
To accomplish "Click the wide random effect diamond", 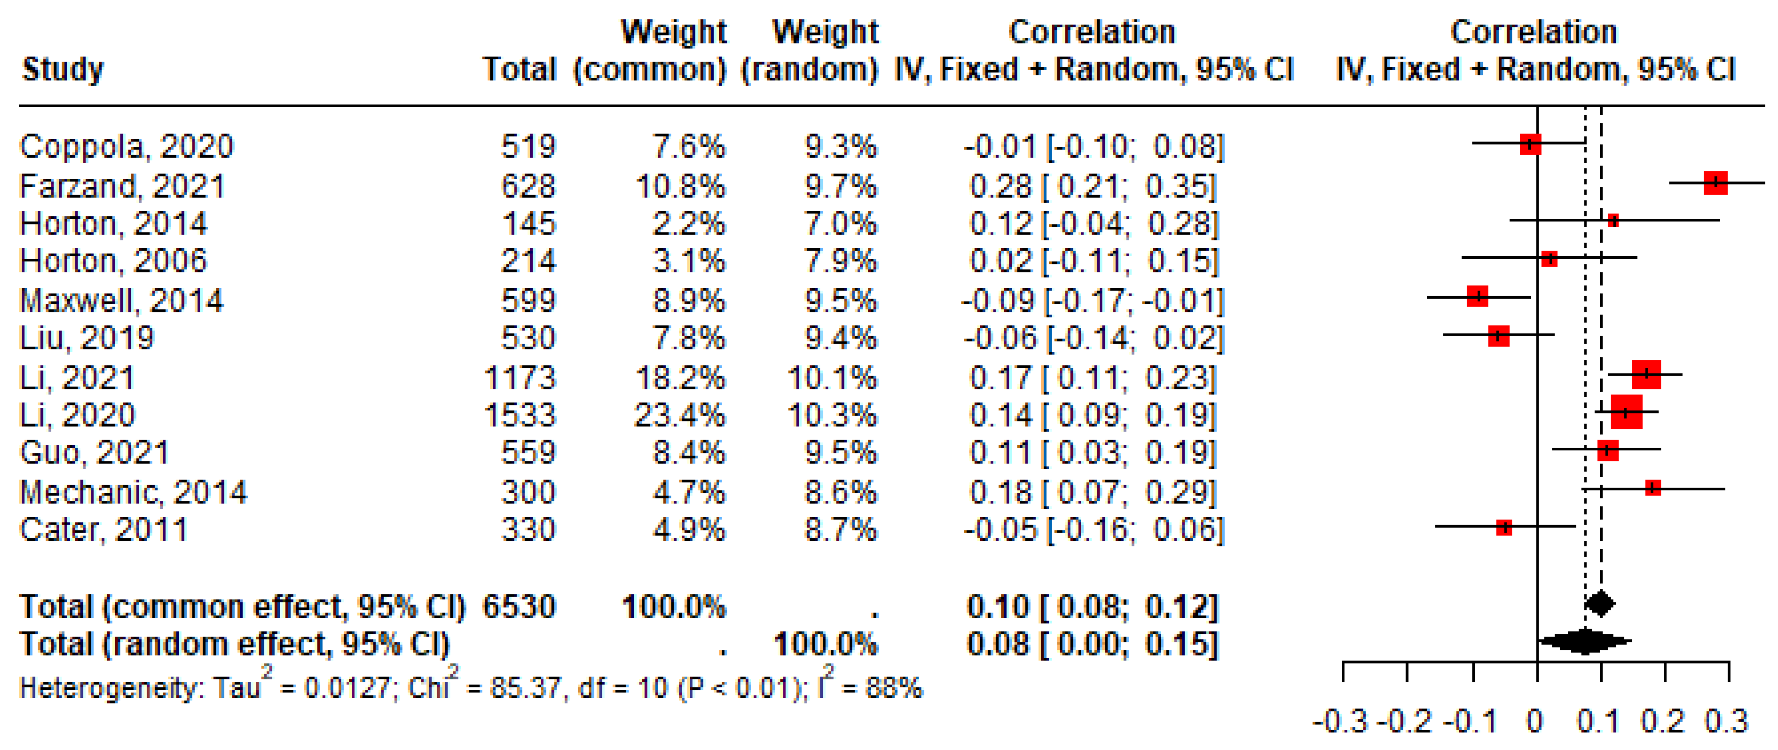I will [1585, 641].
